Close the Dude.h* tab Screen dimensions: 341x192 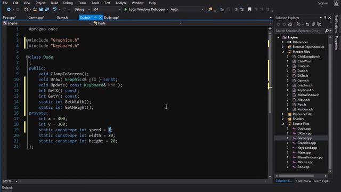pyautogui.click(x=100, y=18)
